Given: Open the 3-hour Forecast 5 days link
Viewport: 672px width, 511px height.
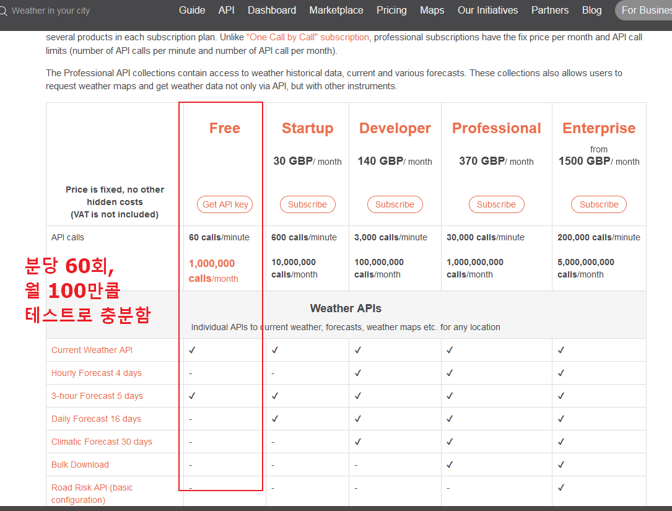Looking at the screenshot, I should click(97, 396).
